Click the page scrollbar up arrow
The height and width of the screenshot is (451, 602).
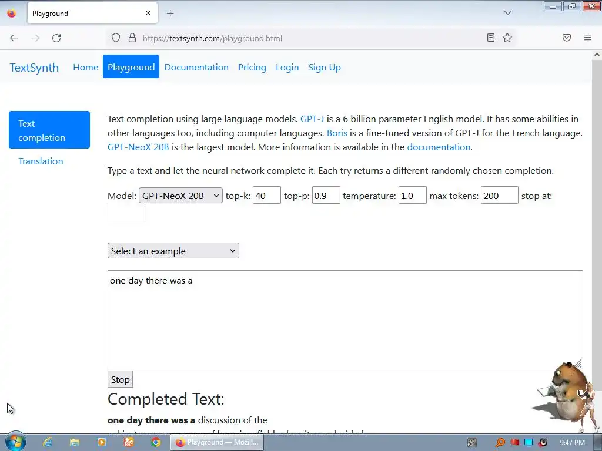(x=597, y=55)
